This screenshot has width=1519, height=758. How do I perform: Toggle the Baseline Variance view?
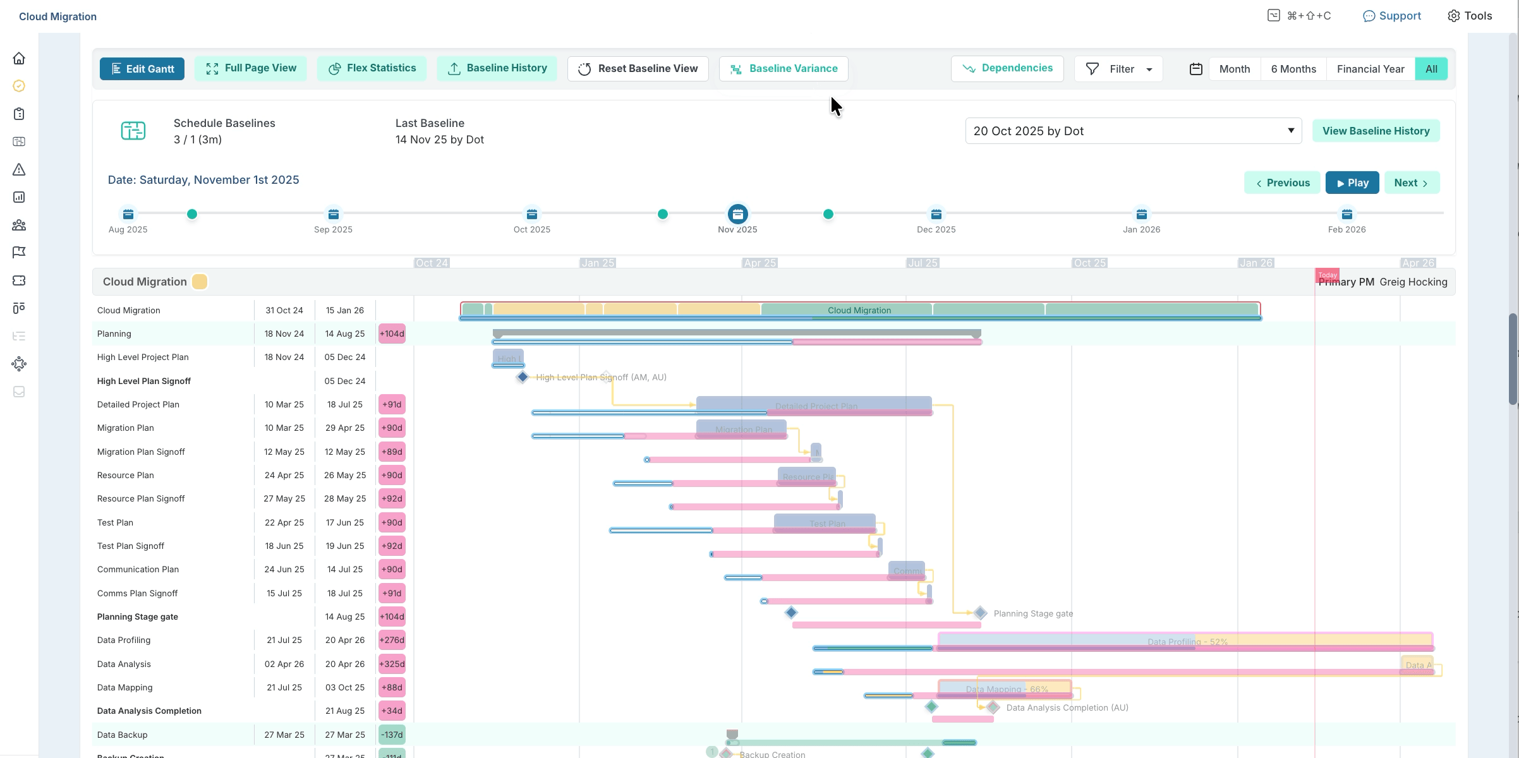(x=784, y=69)
